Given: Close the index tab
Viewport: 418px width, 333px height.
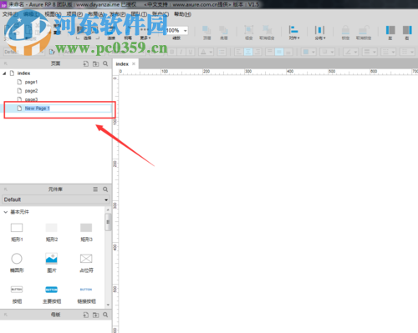Looking at the screenshot, I should [x=134, y=63].
